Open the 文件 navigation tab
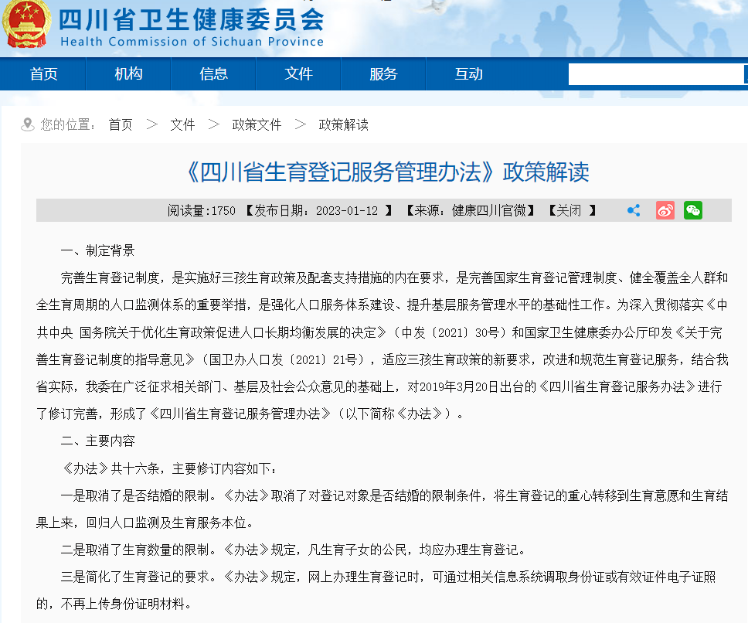 pyautogui.click(x=298, y=74)
